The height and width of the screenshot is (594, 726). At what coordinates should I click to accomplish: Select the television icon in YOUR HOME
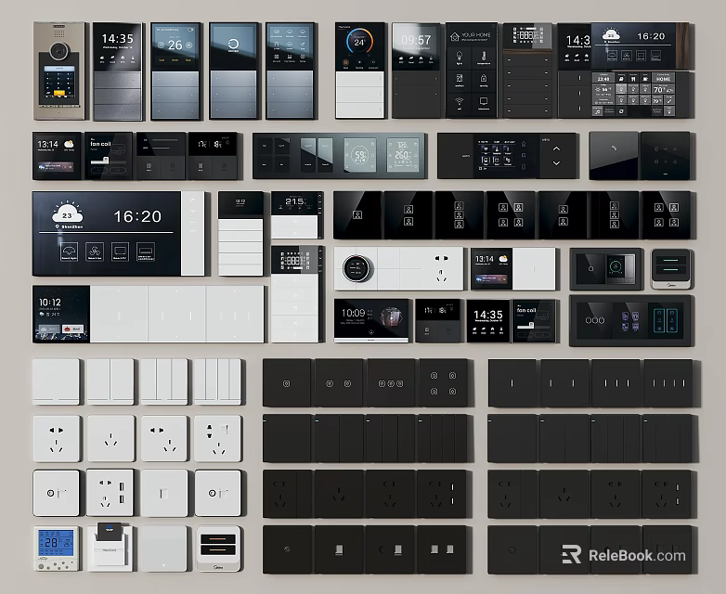click(x=484, y=101)
